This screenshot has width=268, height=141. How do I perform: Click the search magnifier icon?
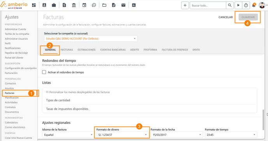230,5
